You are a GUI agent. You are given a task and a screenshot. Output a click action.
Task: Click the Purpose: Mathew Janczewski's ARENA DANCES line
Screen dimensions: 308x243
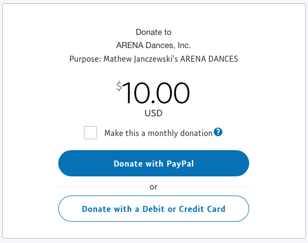[154, 59]
